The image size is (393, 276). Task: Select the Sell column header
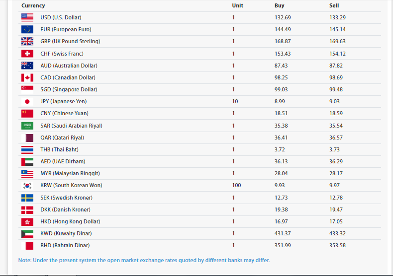pos(334,6)
